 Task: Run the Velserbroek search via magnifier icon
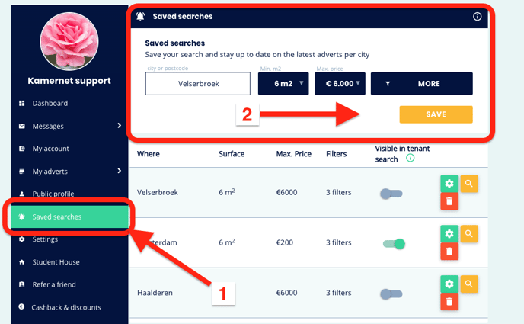pyautogui.click(x=469, y=184)
